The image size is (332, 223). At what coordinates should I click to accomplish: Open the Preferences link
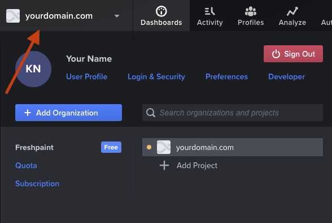[226, 76]
